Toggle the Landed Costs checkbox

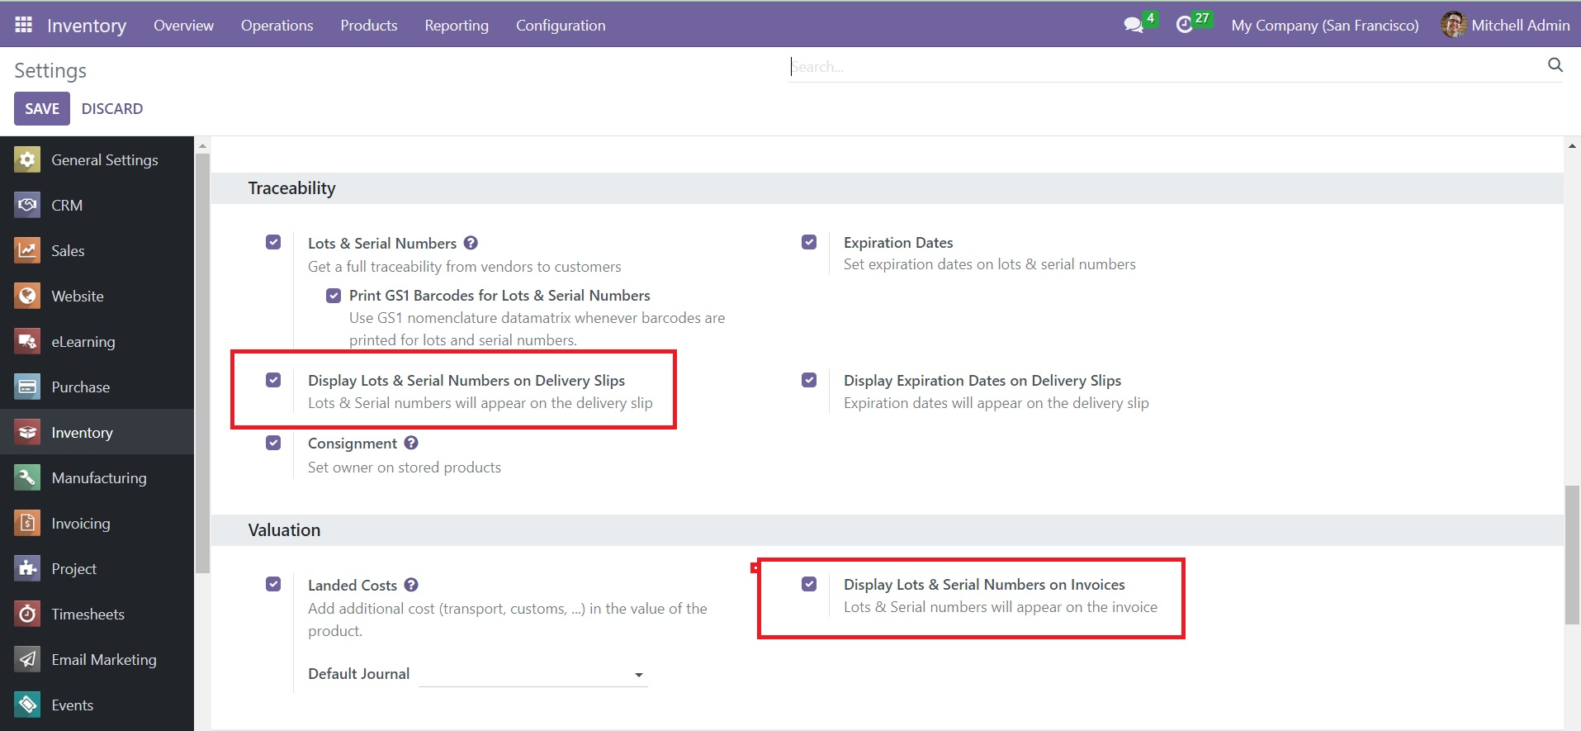[x=273, y=584]
